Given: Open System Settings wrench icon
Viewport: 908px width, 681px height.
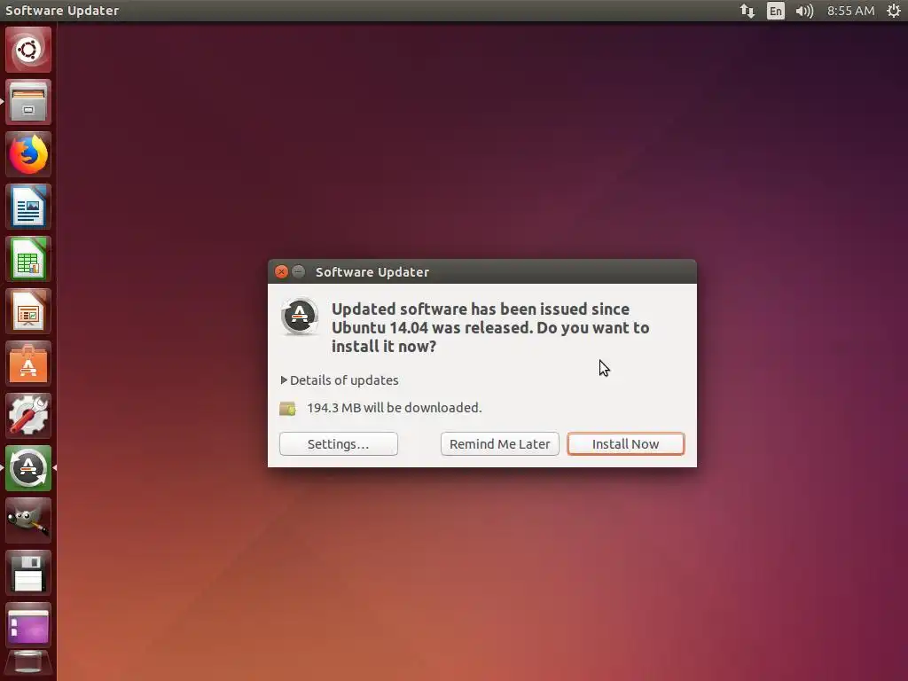Looking at the screenshot, I should [x=28, y=416].
